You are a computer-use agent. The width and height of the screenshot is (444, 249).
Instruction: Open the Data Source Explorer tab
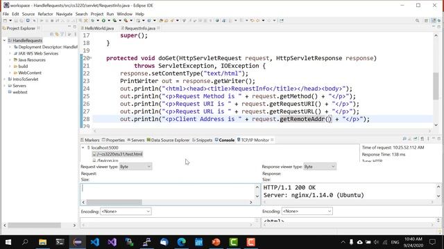168,140
